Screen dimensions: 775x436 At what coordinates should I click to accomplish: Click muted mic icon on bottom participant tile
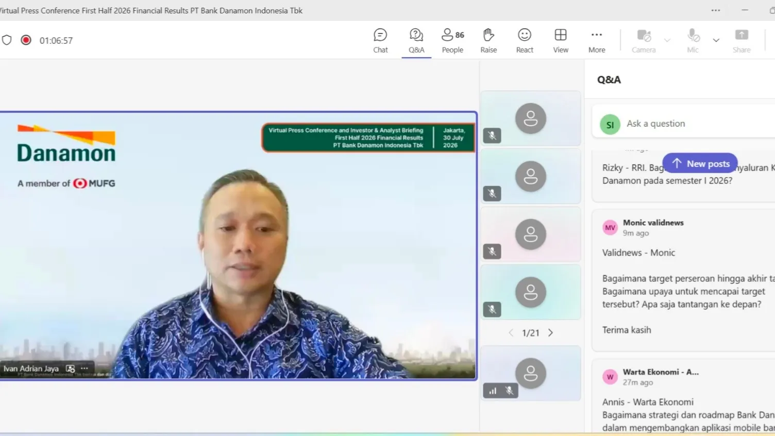coord(509,391)
